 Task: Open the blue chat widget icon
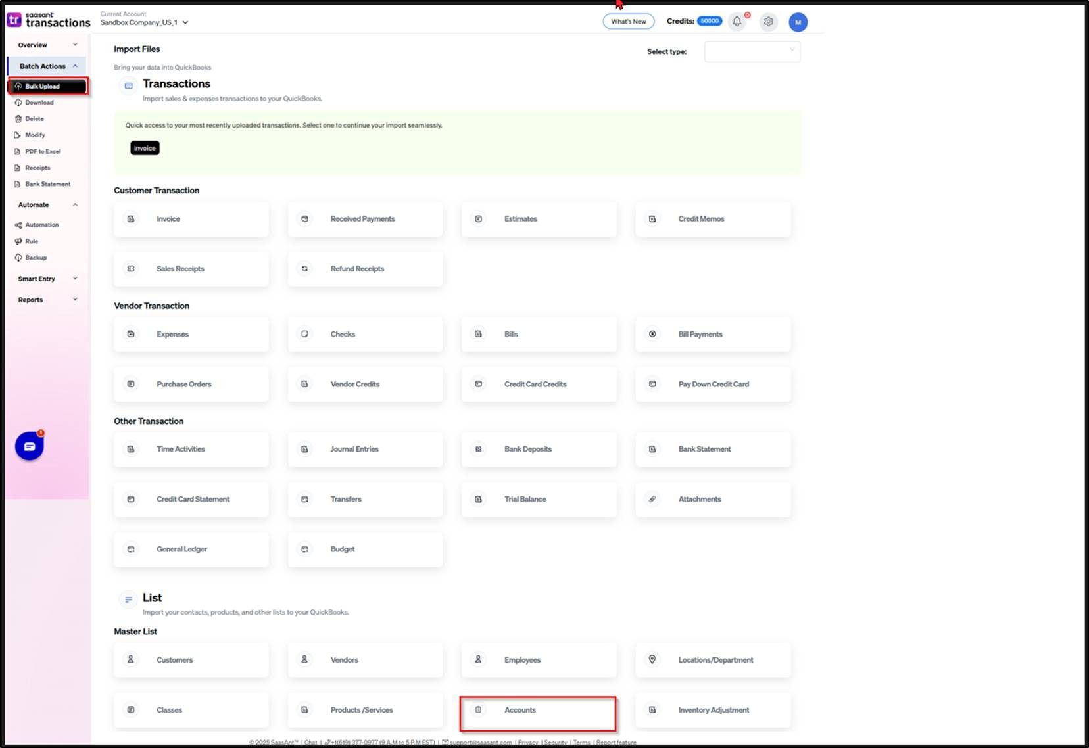[x=30, y=447]
